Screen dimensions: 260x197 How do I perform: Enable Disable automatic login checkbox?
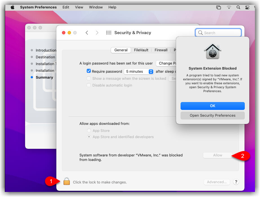click(89, 85)
